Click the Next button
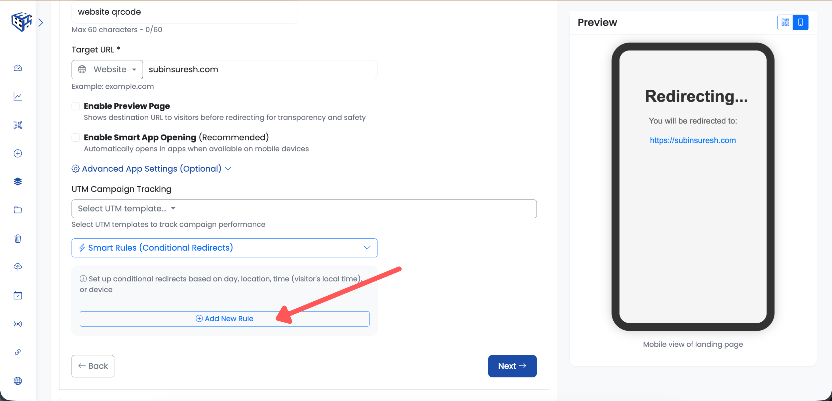 (x=512, y=366)
